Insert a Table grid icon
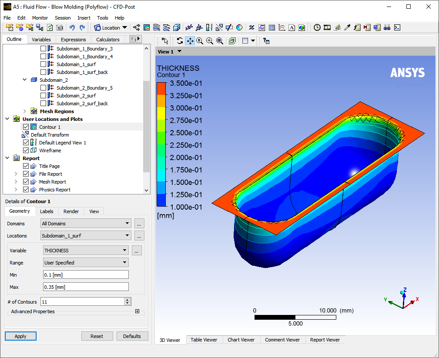439x358 pixels. (271, 27)
